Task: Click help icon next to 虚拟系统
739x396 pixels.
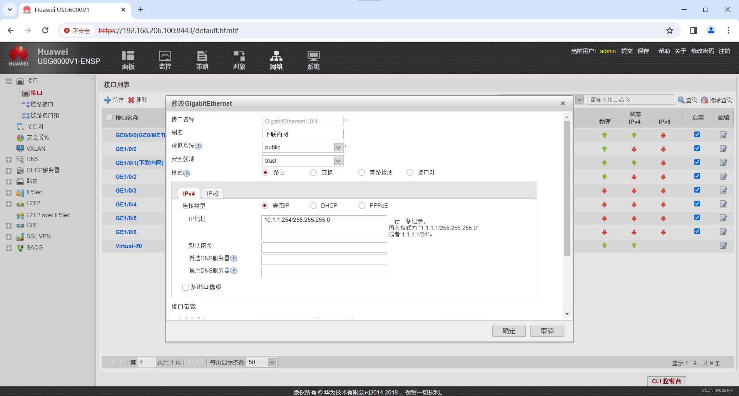Action: coord(198,146)
